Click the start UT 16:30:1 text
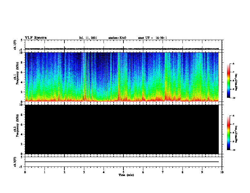Image resolution: width=250 pixels, height=193 pixels. [152, 38]
